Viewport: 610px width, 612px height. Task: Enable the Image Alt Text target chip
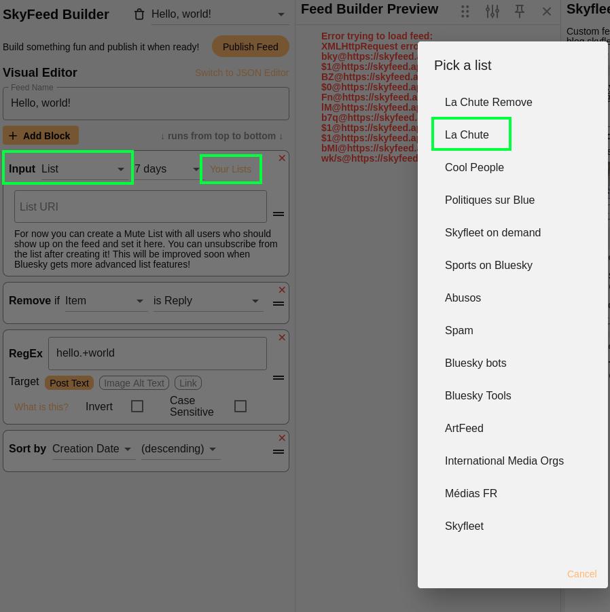point(134,383)
